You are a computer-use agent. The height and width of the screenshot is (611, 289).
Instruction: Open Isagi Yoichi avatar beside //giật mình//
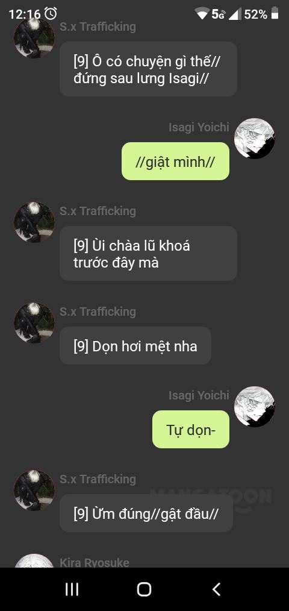point(254,139)
